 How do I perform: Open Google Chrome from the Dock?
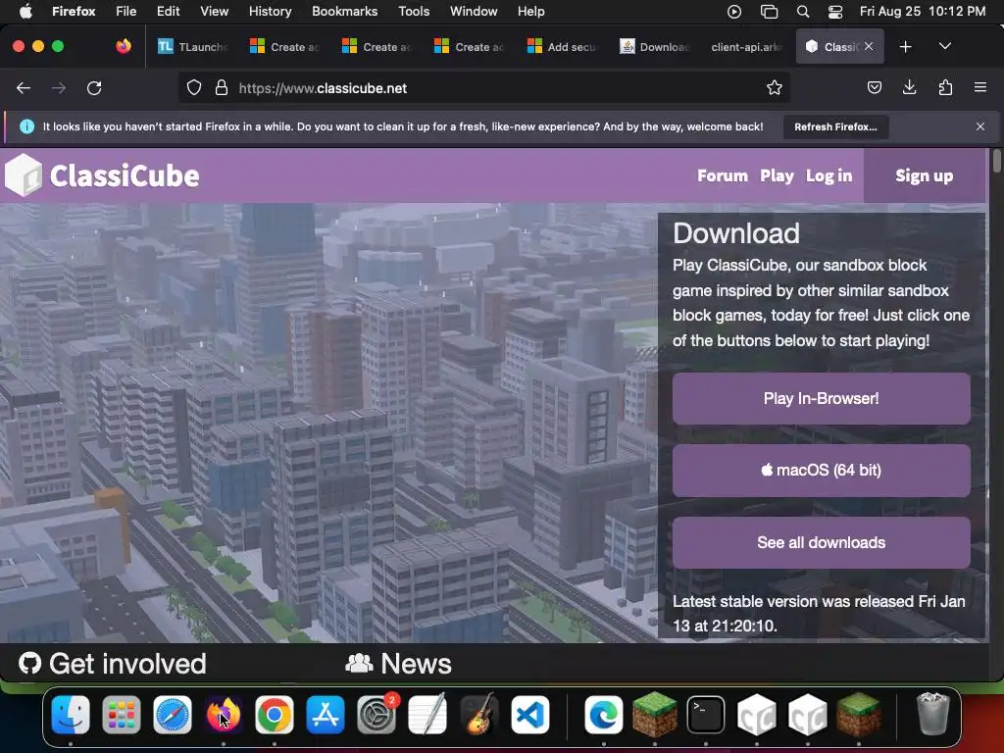click(x=275, y=715)
